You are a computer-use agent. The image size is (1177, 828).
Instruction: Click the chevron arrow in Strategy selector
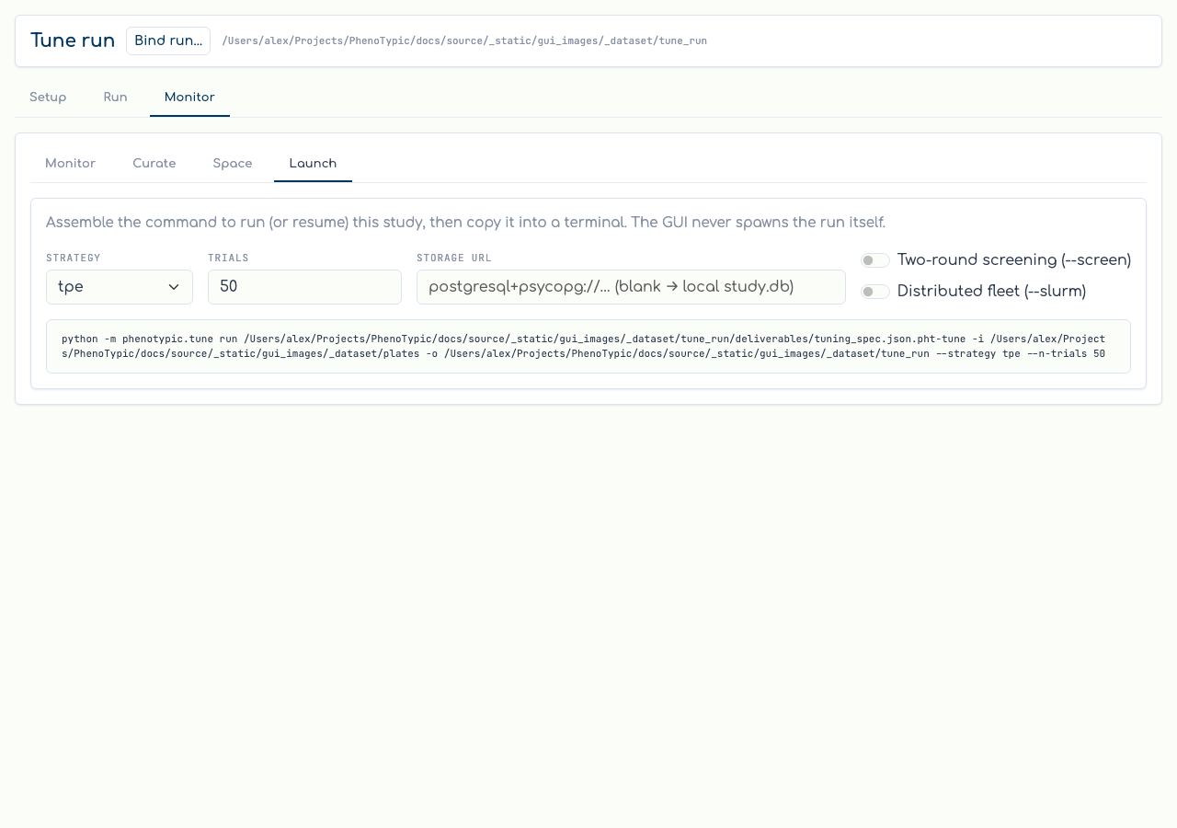point(174,287)
